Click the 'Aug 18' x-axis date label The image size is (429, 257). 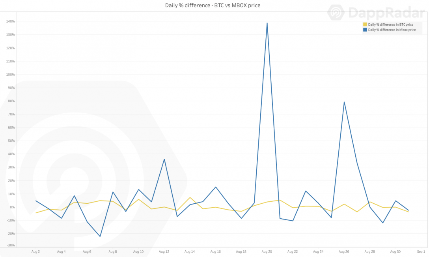pyautogui.click(x=241, y=251)
